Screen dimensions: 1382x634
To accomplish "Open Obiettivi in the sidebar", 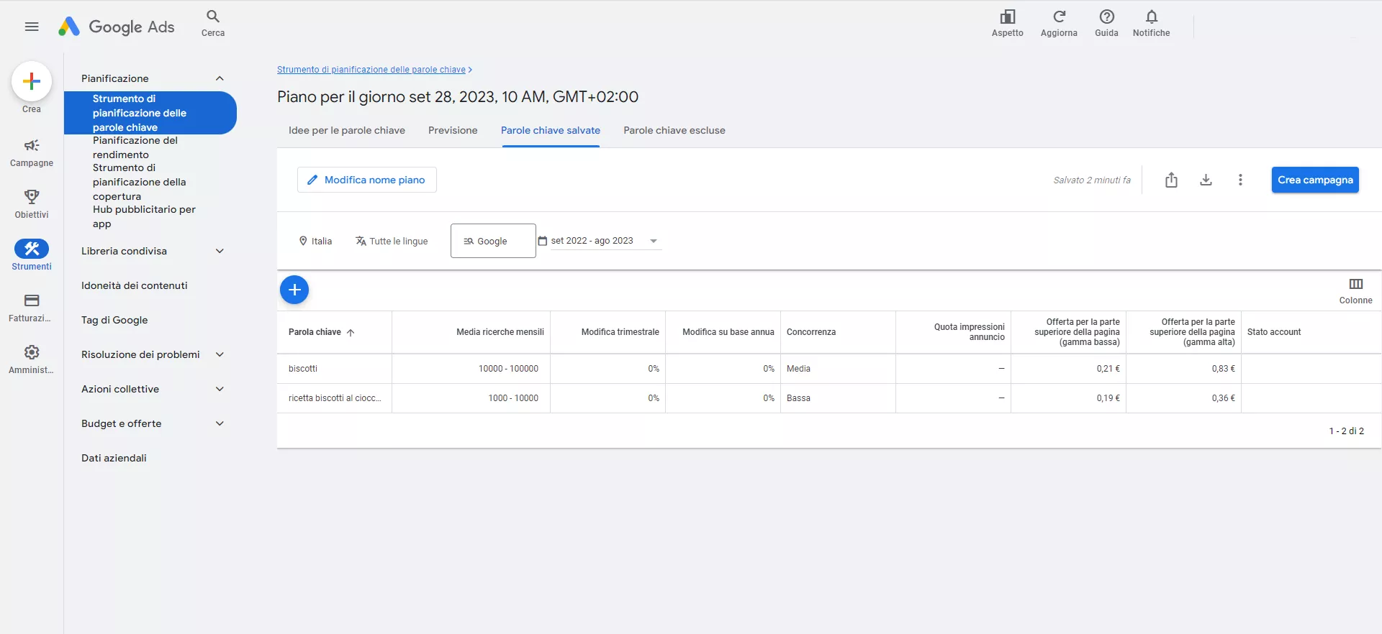I will click(32, 204).
